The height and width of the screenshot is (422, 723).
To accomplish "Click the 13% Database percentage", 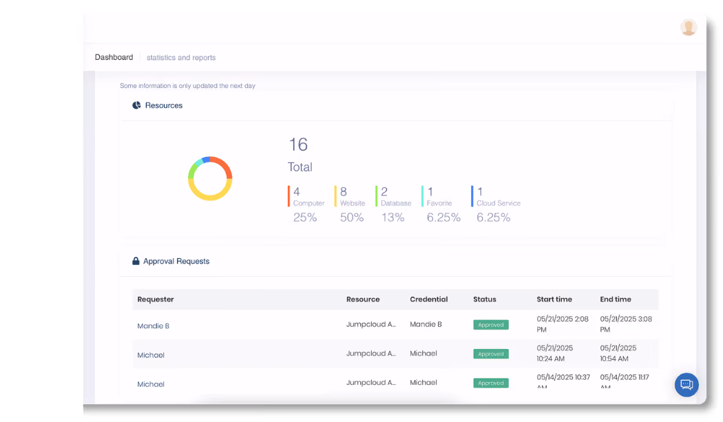I will tap(393, 218).
